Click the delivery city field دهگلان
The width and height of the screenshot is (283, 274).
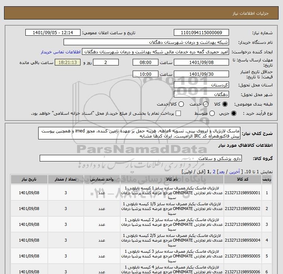[x=201, y=94]
